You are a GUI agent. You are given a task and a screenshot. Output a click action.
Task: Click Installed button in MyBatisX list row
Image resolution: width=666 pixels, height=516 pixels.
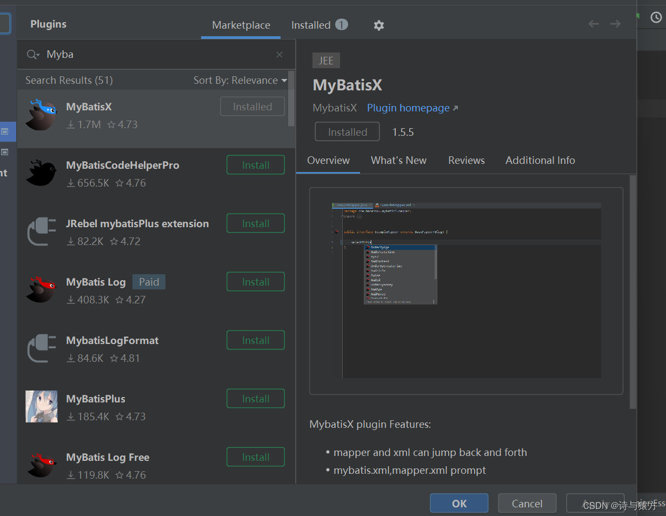(x=252, y=107)
